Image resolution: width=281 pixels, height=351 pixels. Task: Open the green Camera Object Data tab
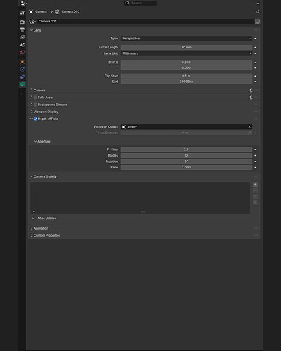(x=22, y=84)
